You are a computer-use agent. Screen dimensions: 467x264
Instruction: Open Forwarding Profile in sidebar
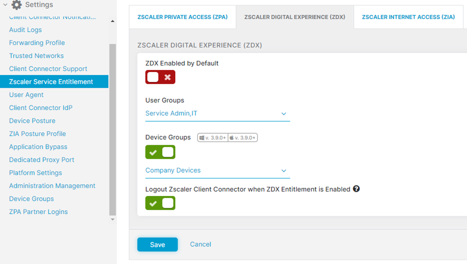pos(37,43)
